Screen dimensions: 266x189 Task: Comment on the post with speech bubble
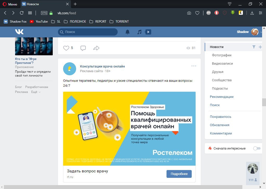[83, 48]
